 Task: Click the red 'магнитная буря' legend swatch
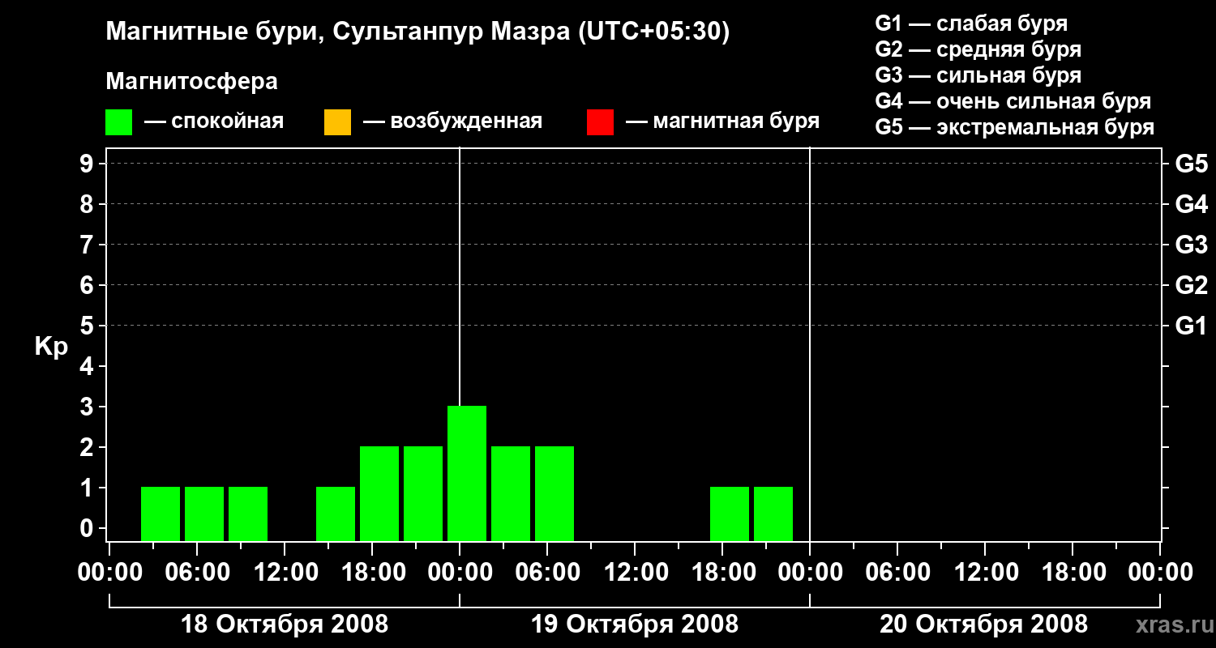[600, 122]
